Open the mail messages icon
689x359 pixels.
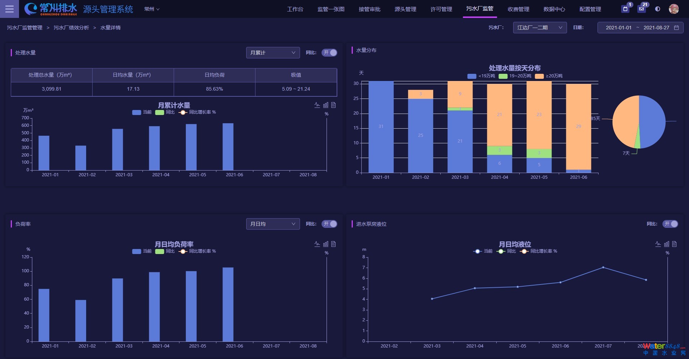[x=642, y=9]
